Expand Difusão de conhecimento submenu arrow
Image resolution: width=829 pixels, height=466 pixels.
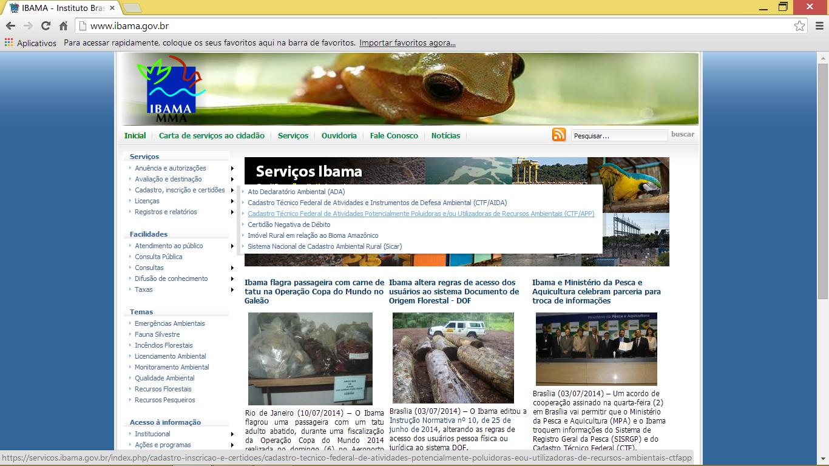click(x=232, y=279)
